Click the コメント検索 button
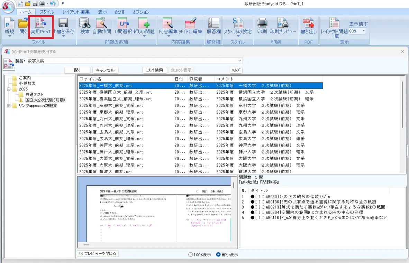The width and height of the screenshot is (409, 263). 154,70
